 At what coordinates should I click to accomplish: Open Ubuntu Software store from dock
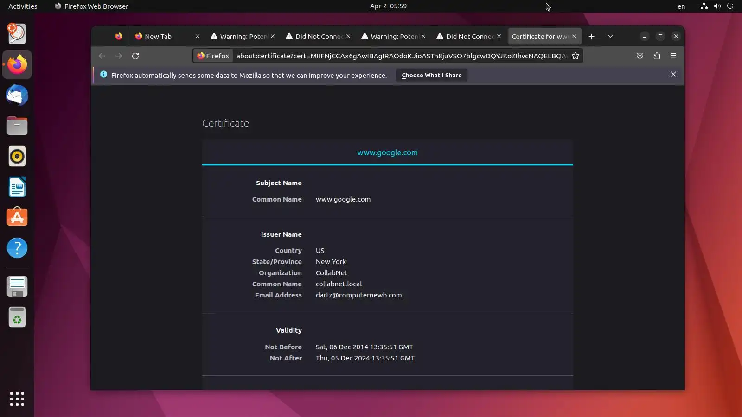[17, 217]
